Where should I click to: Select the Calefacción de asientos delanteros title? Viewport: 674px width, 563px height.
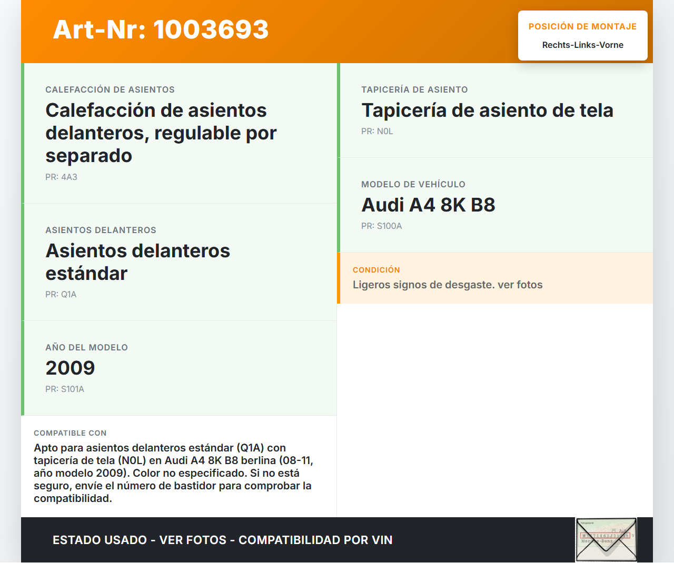[161, 133]
